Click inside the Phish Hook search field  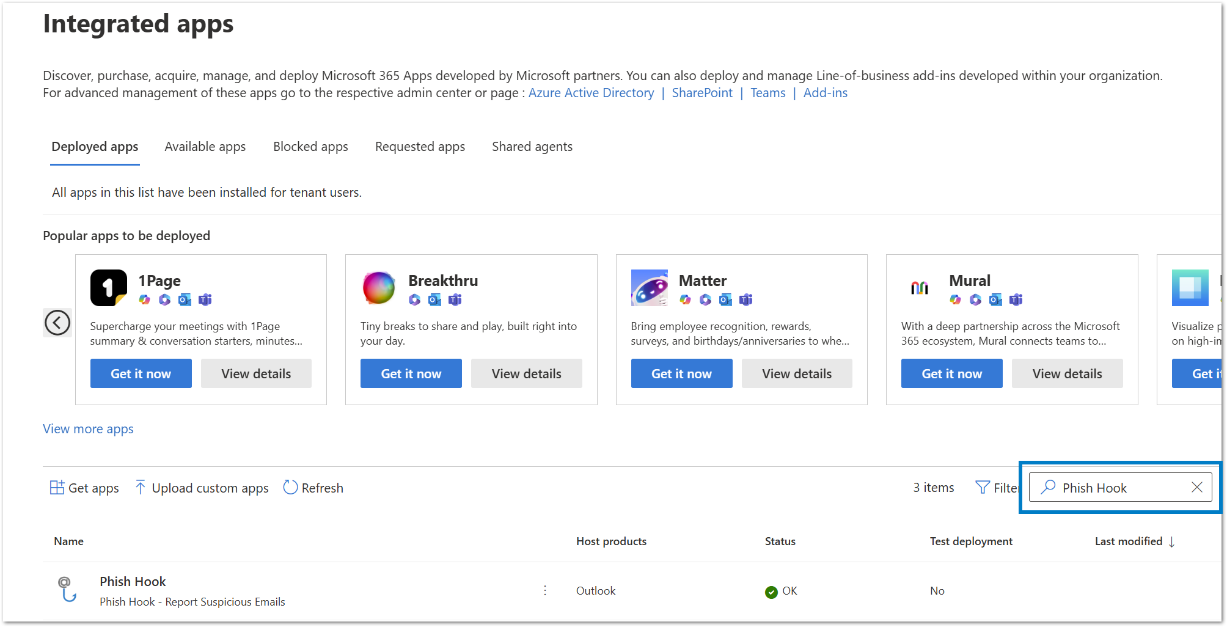pyautogui.click(x=1121, y=487)
